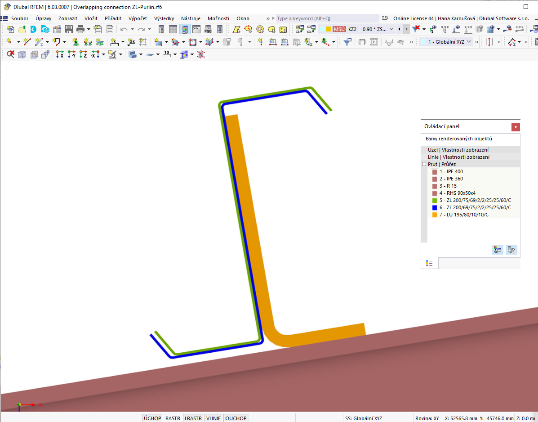Image resolution: width=538 pixels, height=422 pixels.
Task: Open the new node dropdown arrow
Action: coord(18,42)
